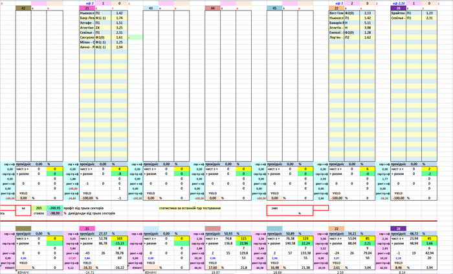Click the odds cell 1,23

[429, 13]
